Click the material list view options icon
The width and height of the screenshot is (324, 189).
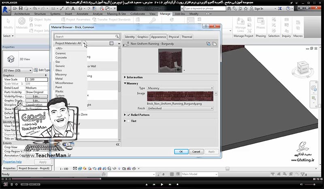click(x=111, y=43)
